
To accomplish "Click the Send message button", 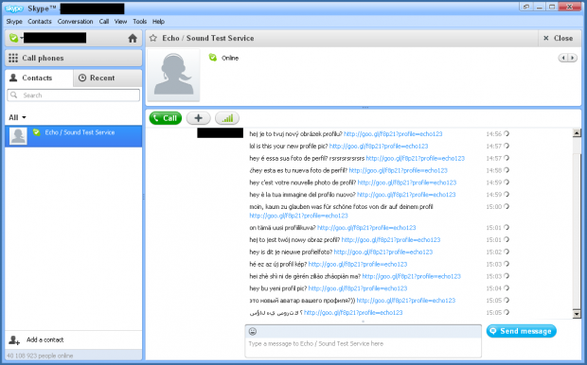I will tap(521, 331).
